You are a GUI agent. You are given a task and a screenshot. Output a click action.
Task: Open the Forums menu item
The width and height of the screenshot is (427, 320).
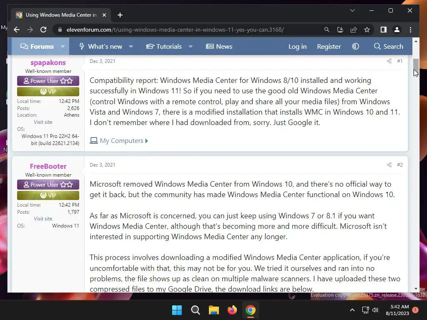click(x=37, y=47)
